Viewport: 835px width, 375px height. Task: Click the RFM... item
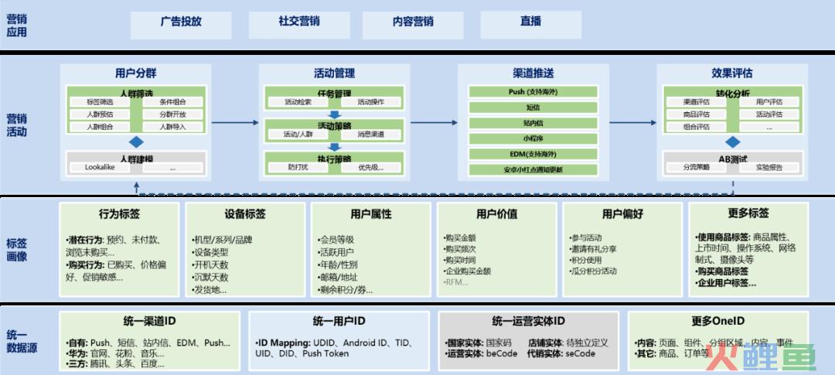click(456, 281)
